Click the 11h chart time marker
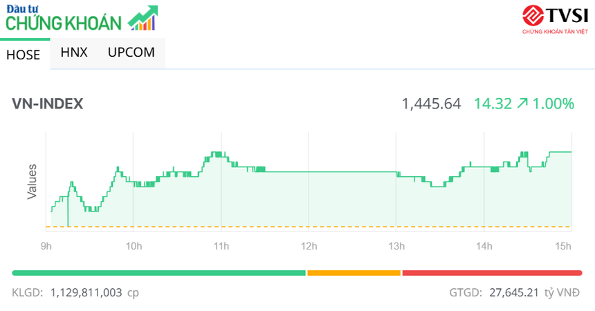This screenshot has height=311, width=595. point(221,246)
